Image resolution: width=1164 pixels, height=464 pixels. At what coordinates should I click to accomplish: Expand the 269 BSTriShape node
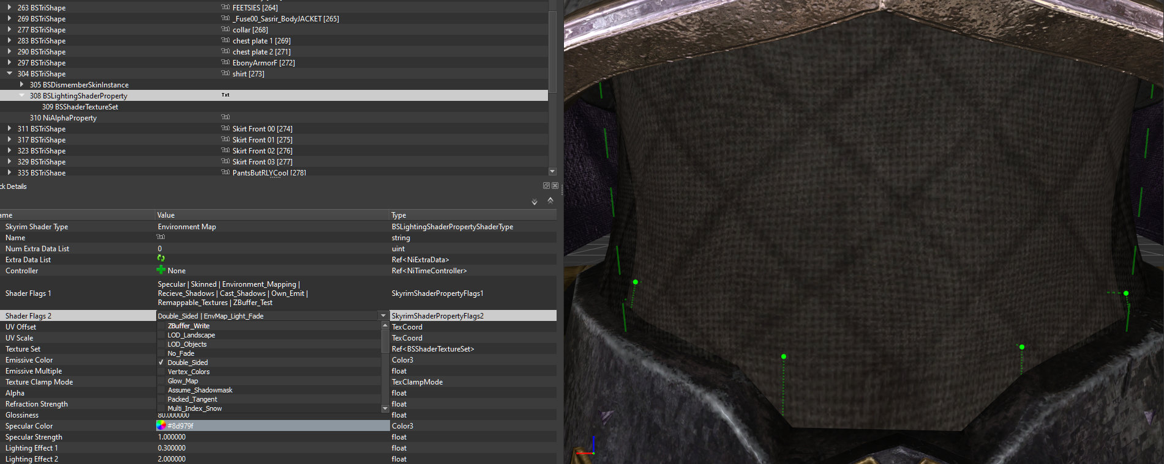click(x=9, y=18)
